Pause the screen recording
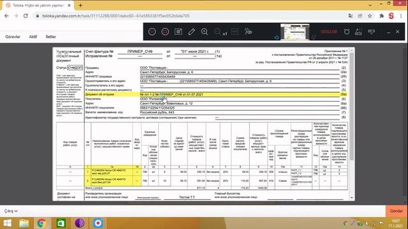408x229 pixels. (152, 32)
